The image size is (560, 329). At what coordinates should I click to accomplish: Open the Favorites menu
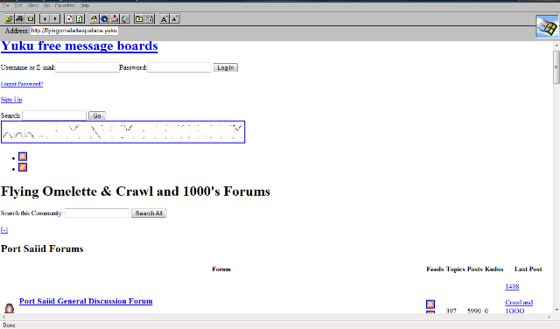click(x=65, y=5)
